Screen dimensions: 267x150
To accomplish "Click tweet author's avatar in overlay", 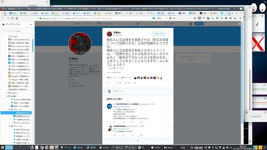I will (109, 34).
